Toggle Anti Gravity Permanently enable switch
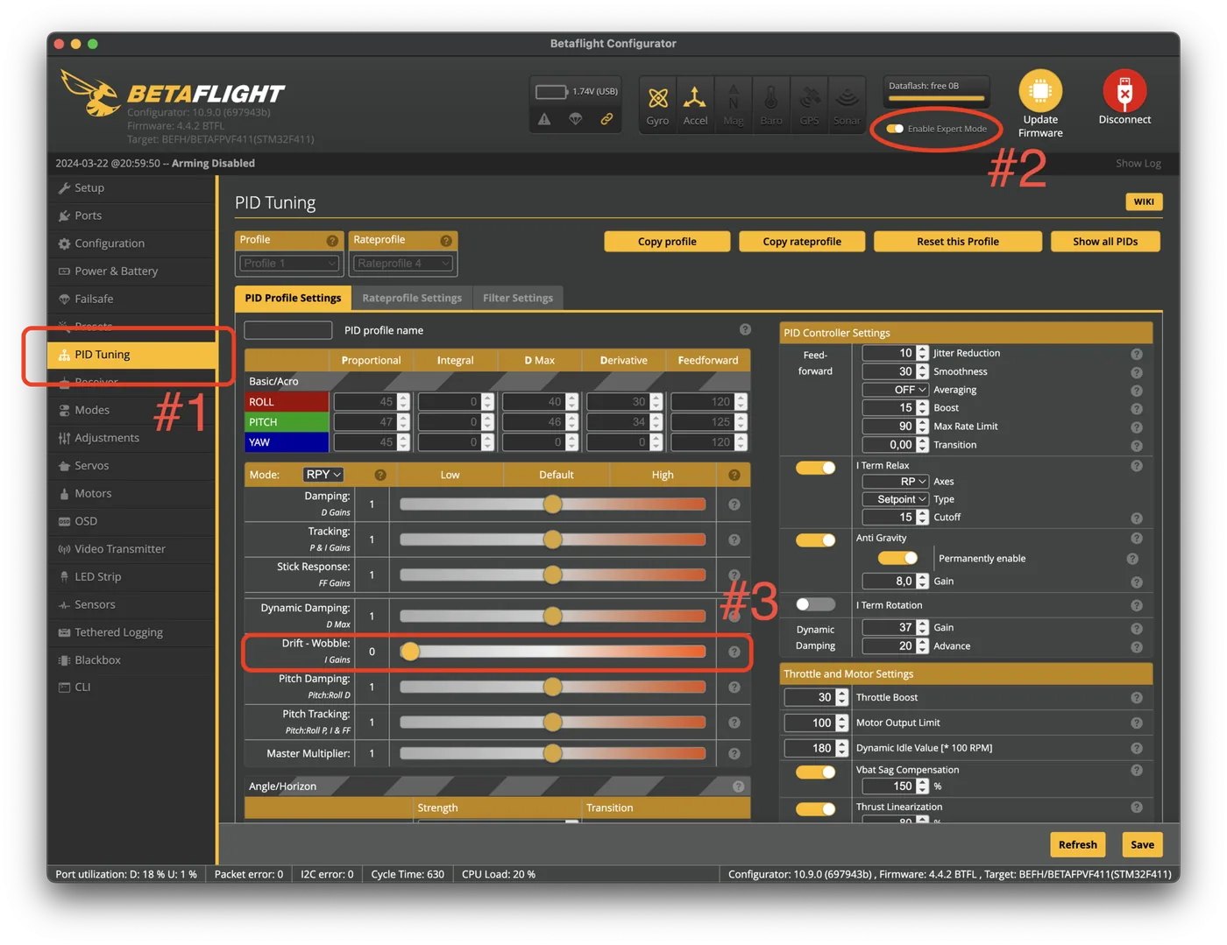The width and height of the screenshot is (1227, 945). (x=897, y=558)
